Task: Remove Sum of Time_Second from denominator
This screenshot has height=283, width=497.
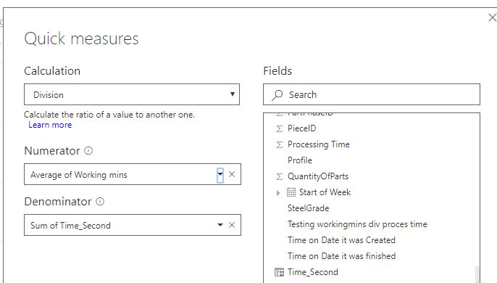Action: (232, 225)
